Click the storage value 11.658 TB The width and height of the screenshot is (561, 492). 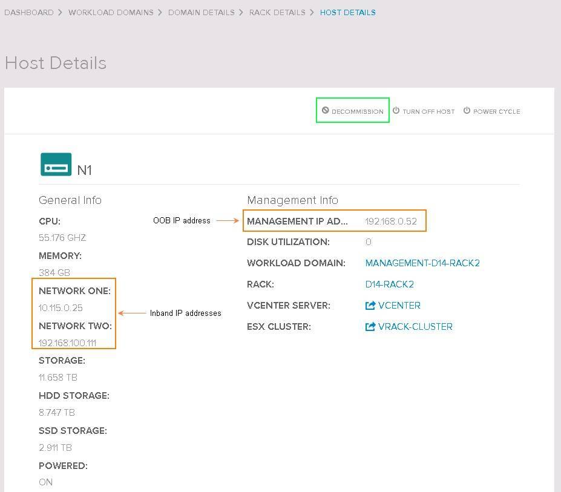coord(58,377)
